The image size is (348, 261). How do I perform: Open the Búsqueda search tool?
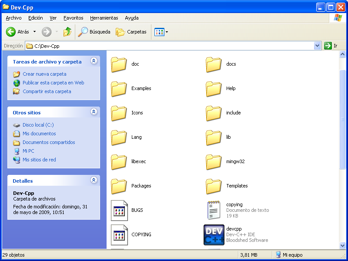[x=94, y=32]
